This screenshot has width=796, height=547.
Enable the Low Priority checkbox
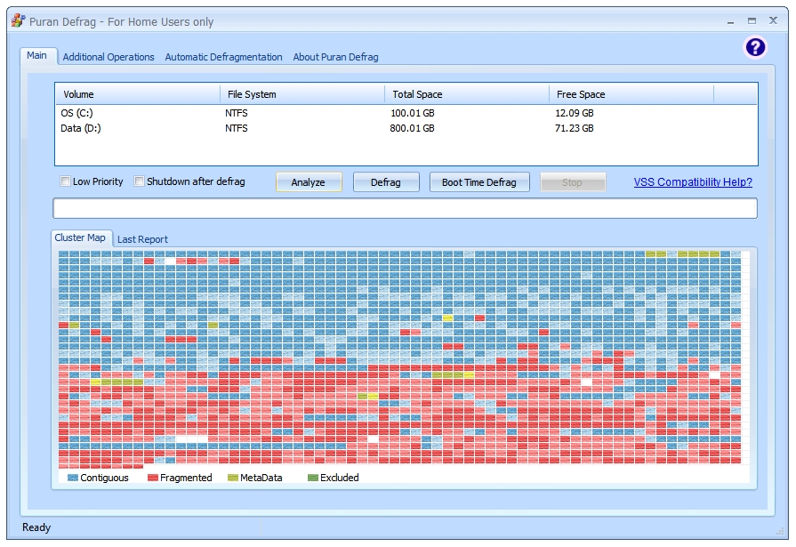[65, 181]
